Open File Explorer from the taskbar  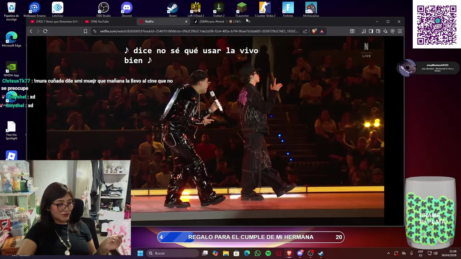point(226,253)
